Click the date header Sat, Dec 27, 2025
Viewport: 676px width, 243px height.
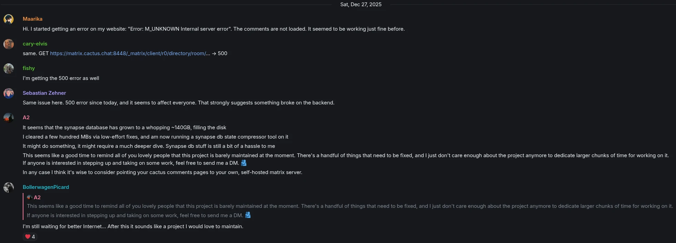[x=361, y=4]
